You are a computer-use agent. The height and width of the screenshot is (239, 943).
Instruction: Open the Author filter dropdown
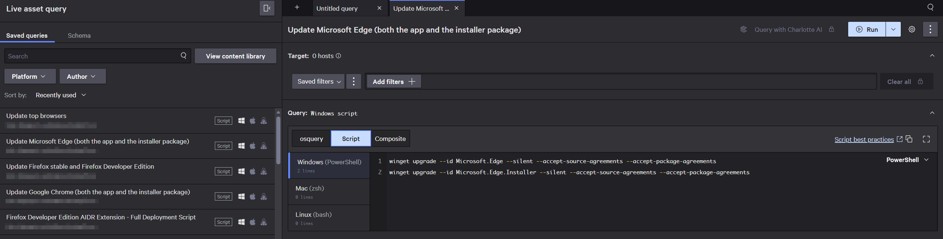pyautogui.click(x=83, y=76)
